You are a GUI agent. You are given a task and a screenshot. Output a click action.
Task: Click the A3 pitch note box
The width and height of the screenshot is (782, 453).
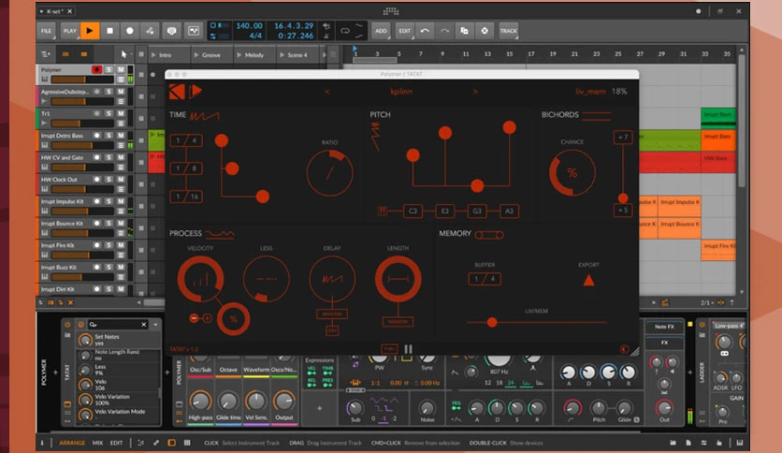(509, 211)
